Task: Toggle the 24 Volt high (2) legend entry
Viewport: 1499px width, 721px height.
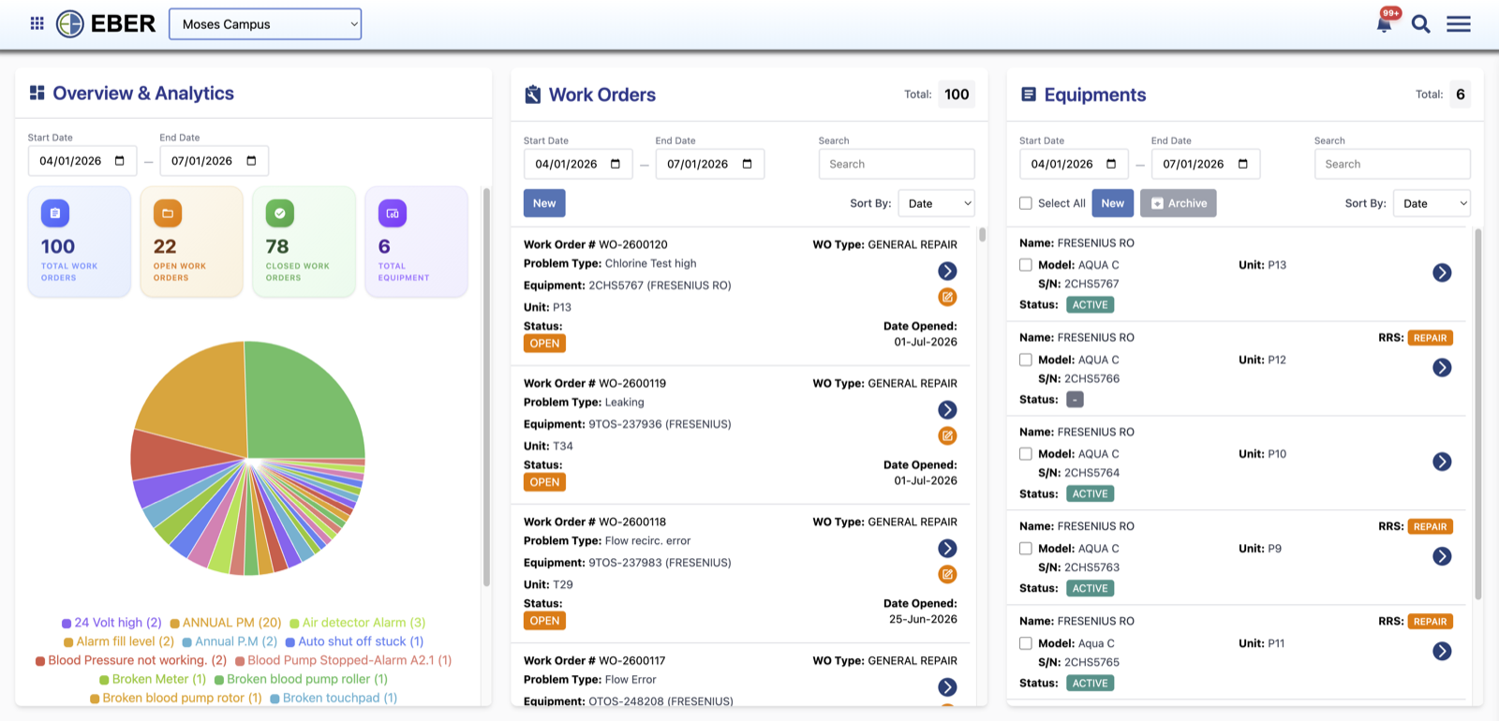Action: coord(111,623)
